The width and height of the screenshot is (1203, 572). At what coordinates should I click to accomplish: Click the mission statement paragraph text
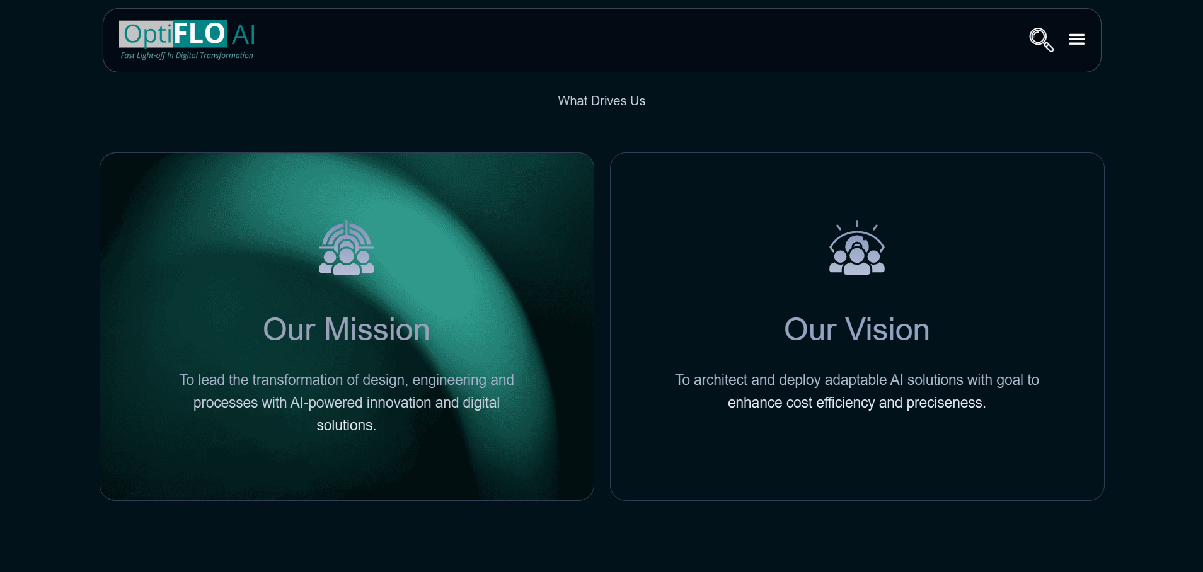[346, 403]
